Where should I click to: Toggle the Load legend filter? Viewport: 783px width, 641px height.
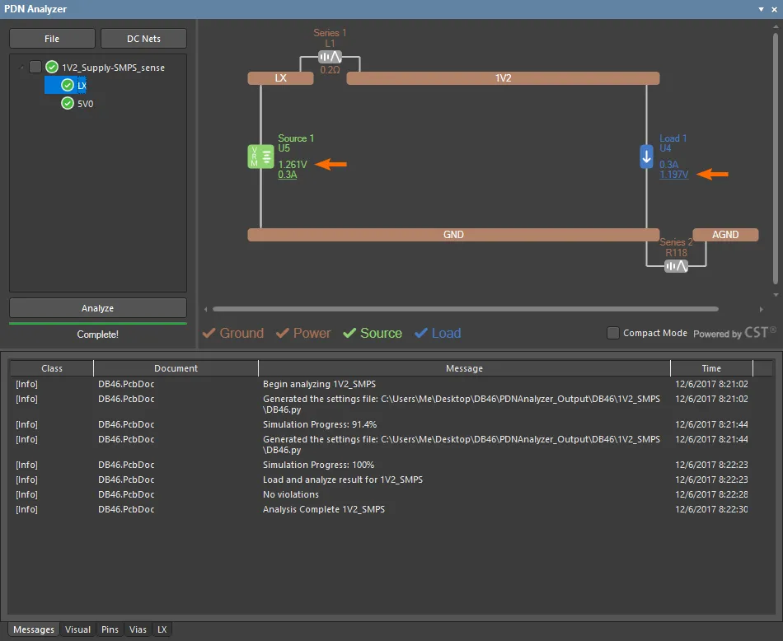coord(421,333)
